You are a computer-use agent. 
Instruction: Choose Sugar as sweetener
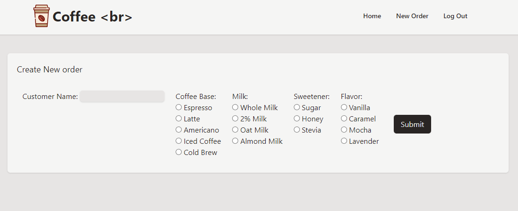click(x=297, y=107)
